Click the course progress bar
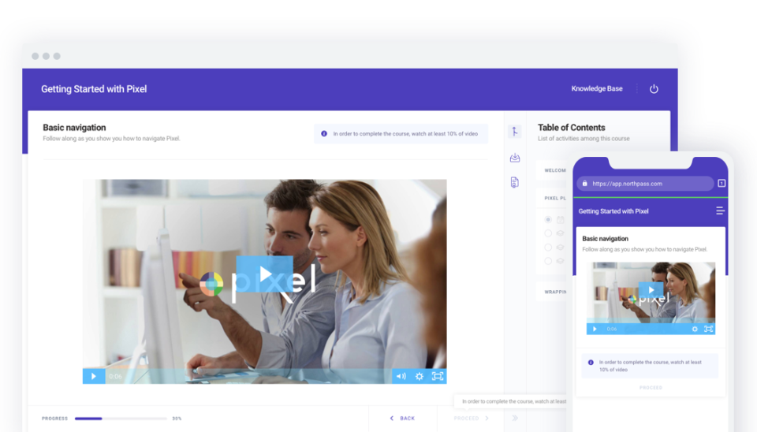757x432 pixels. 121,419
